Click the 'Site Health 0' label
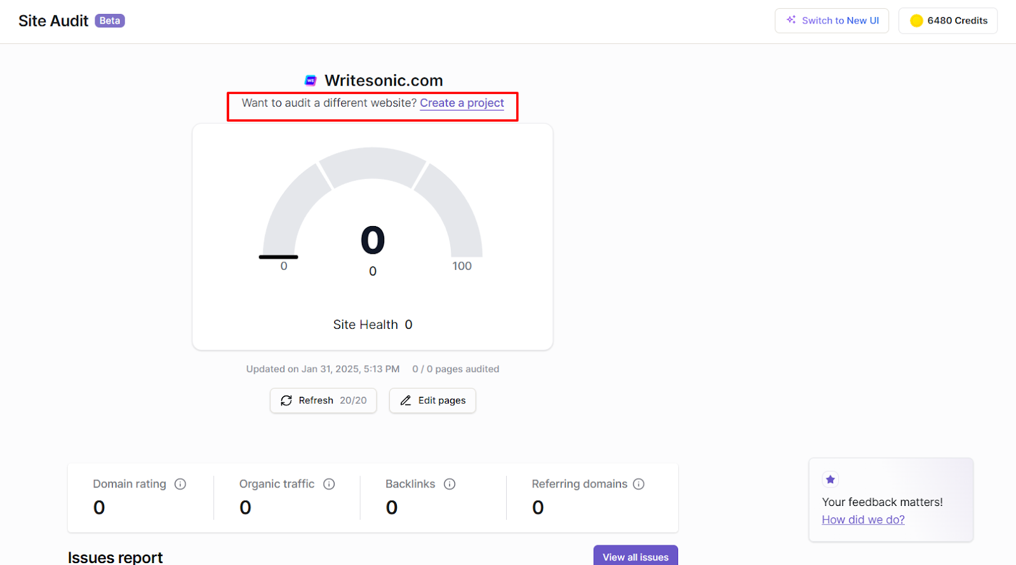This screenshot has width=1016, height=565. (373, 324)
